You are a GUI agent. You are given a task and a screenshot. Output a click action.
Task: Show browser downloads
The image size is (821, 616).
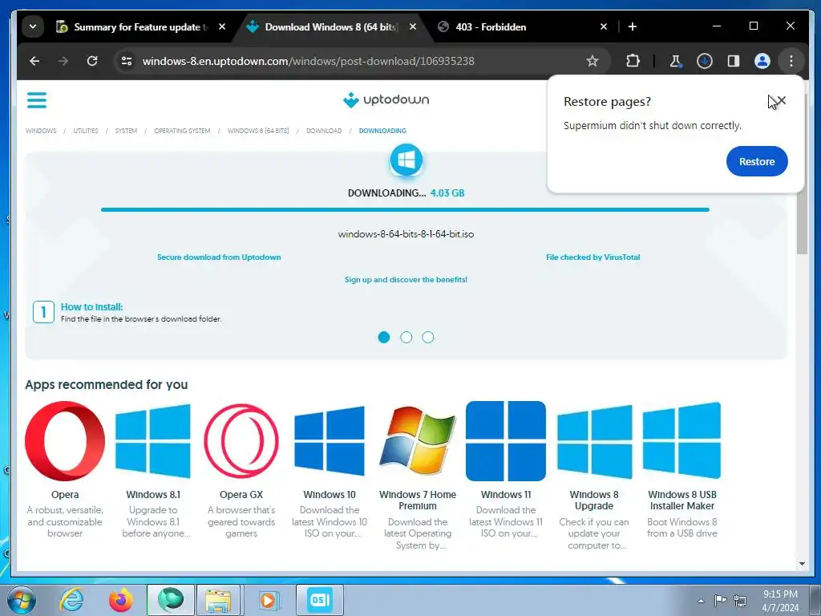point(704,61)
